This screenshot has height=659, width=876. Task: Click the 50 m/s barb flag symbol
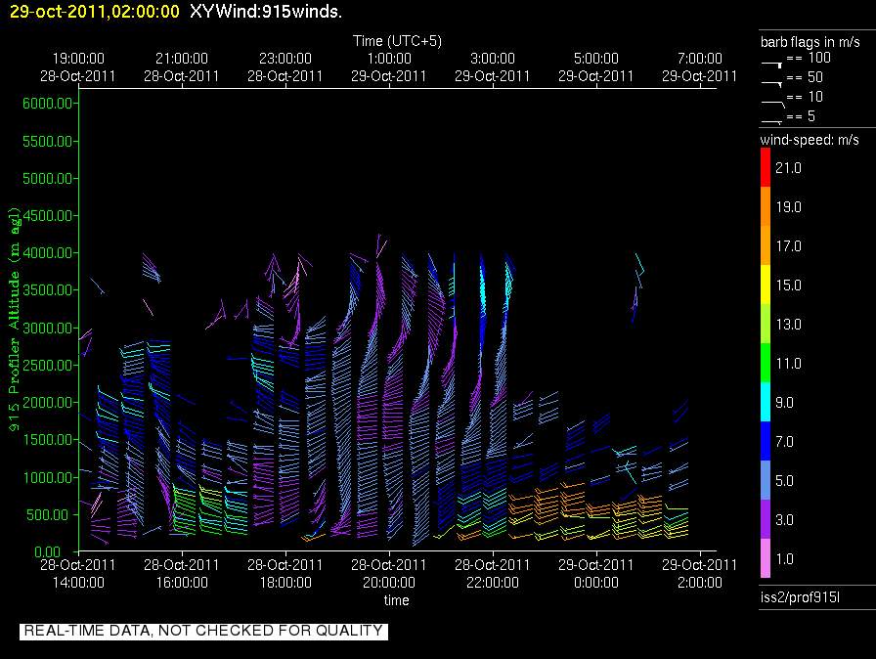[772, 82]
